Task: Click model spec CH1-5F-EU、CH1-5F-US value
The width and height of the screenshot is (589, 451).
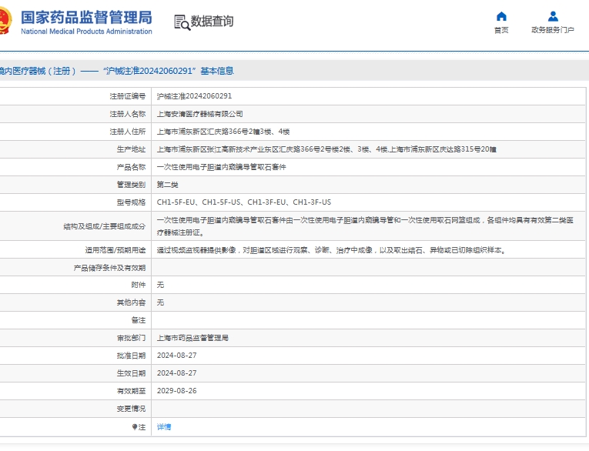Action: coord(244,202)
